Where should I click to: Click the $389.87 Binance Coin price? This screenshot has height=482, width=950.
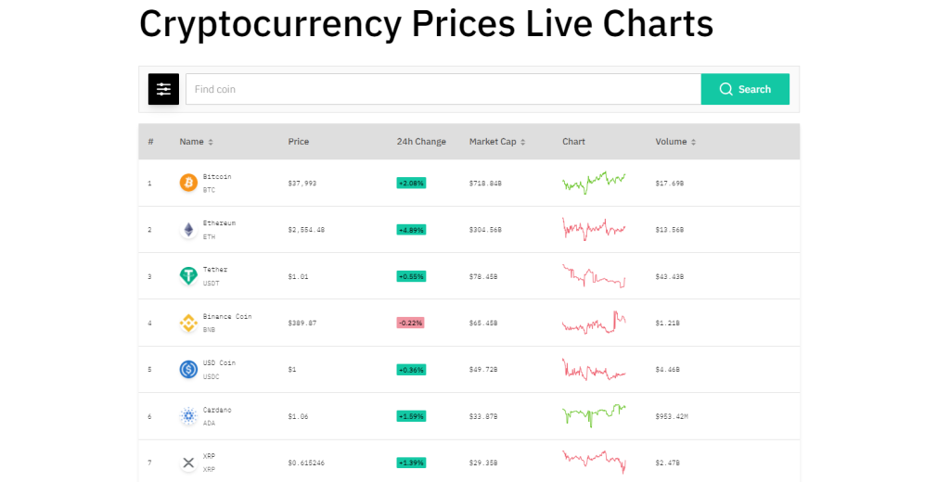click(302, 323)
